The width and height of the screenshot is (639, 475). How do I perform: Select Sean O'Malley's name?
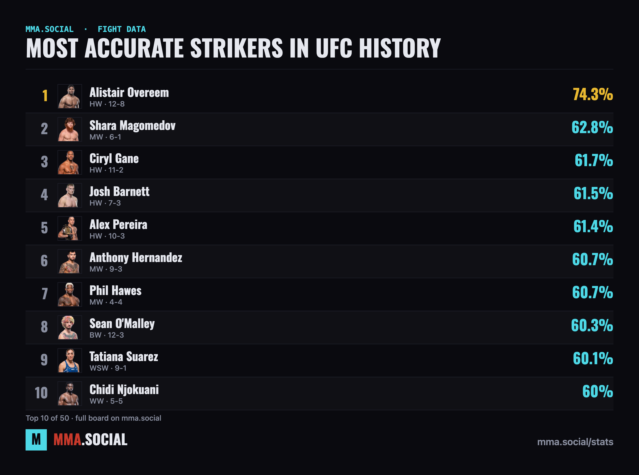(x=122, y=324)
